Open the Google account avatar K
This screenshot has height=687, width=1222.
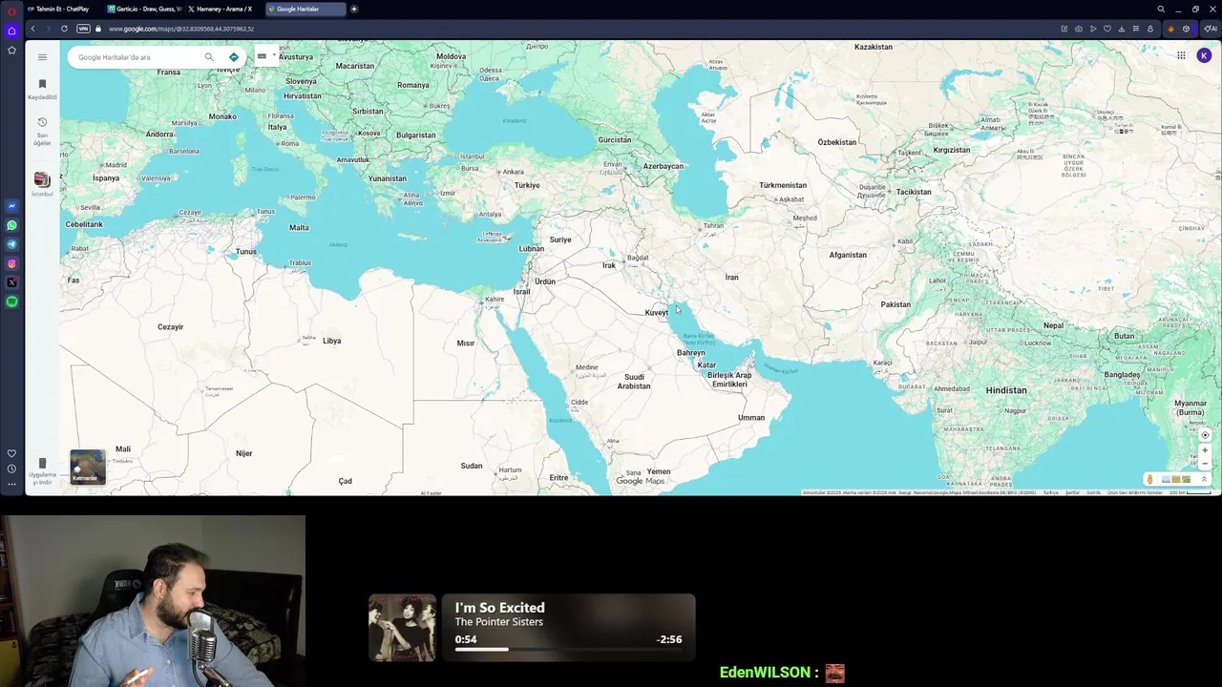click(1204, 55)
